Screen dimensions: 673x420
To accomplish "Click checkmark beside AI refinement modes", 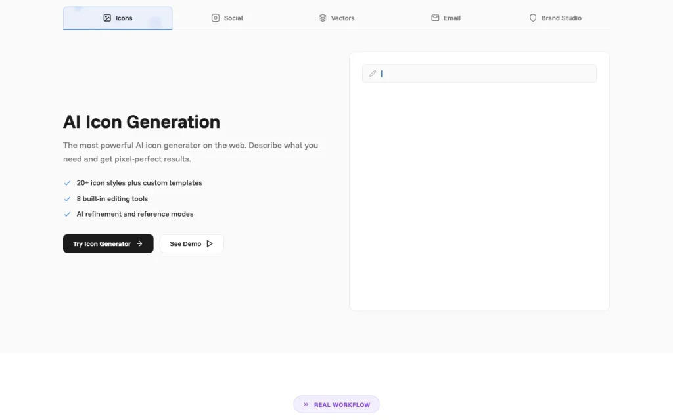I will tap(67, 215).
